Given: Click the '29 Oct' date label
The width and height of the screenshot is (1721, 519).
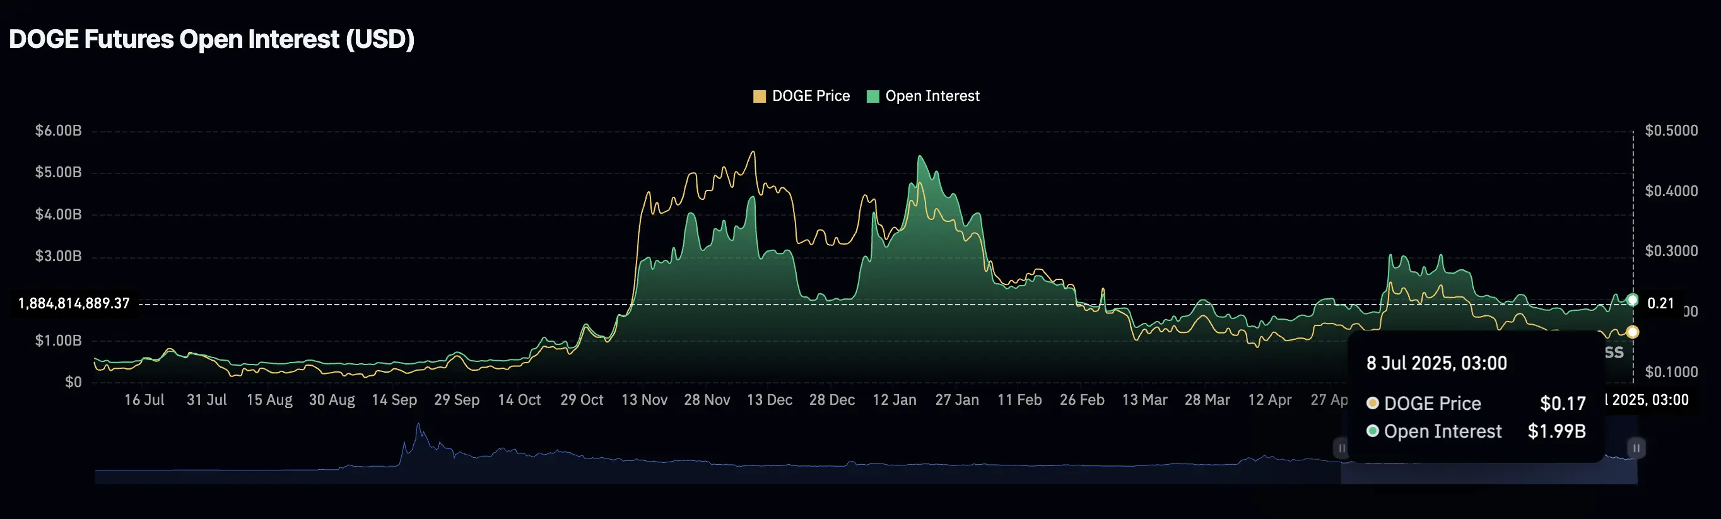Looking at the screenshot, I should [582, 400].
